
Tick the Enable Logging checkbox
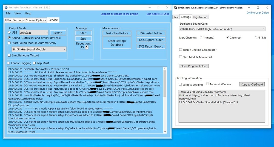point(8,63)
